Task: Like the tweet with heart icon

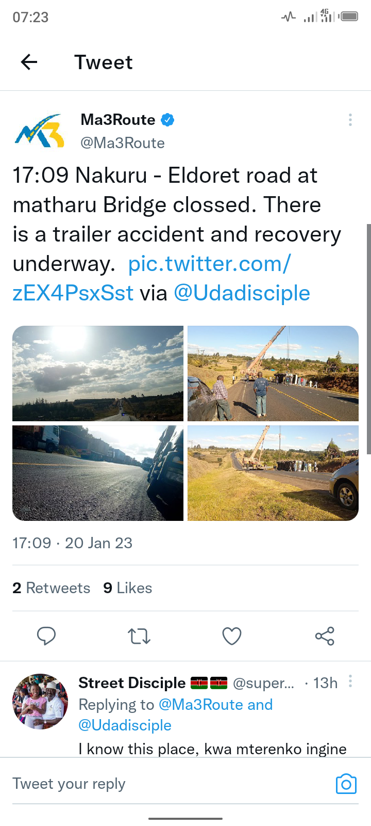Action: point(232,636)
